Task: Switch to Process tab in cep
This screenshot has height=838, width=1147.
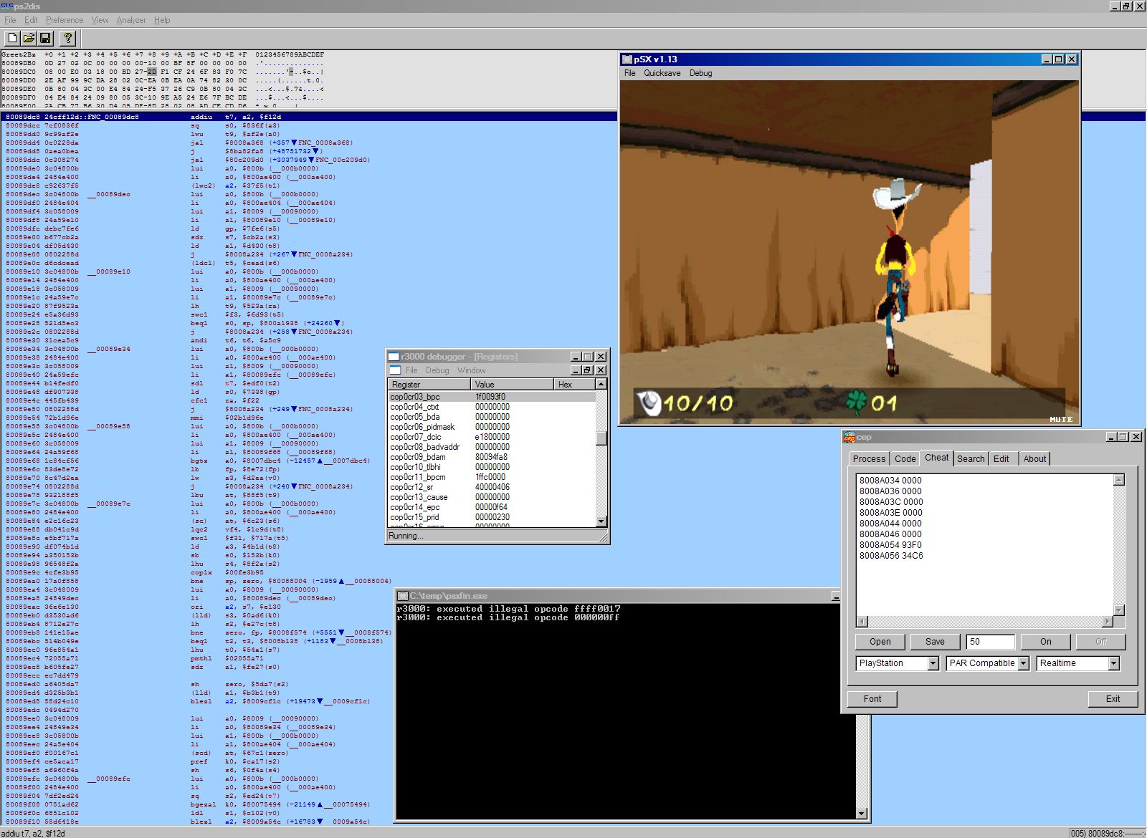Action: (x=869, y=459)
